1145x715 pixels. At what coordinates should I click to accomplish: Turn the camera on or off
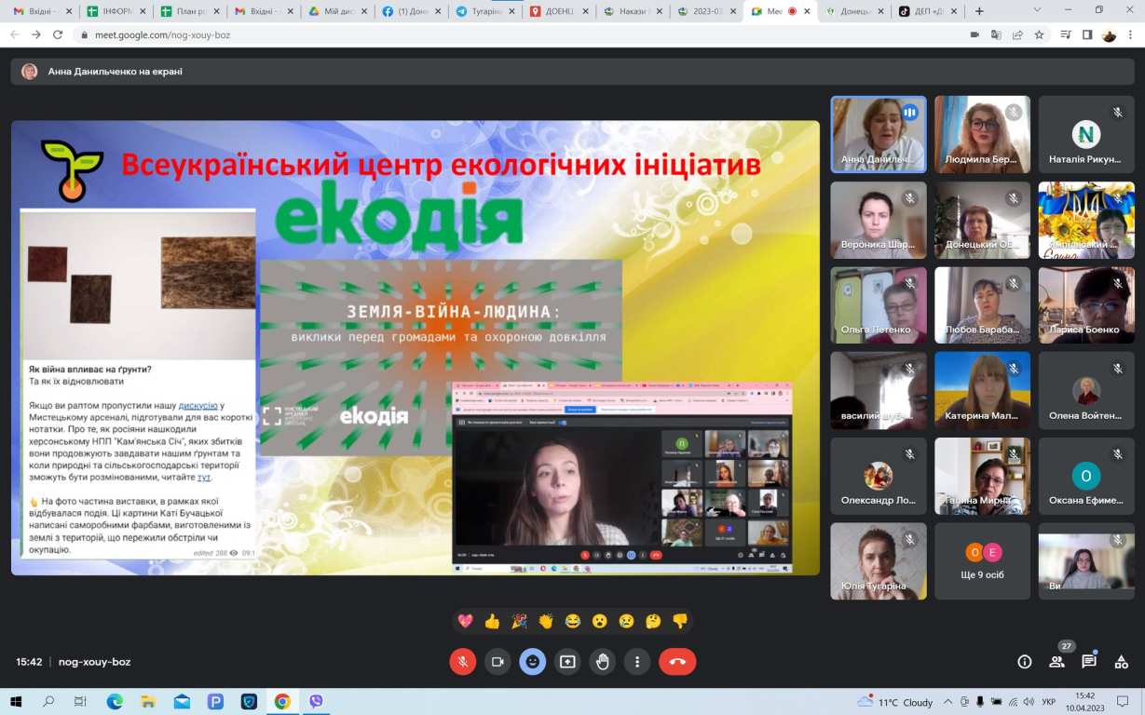point(498,662)
